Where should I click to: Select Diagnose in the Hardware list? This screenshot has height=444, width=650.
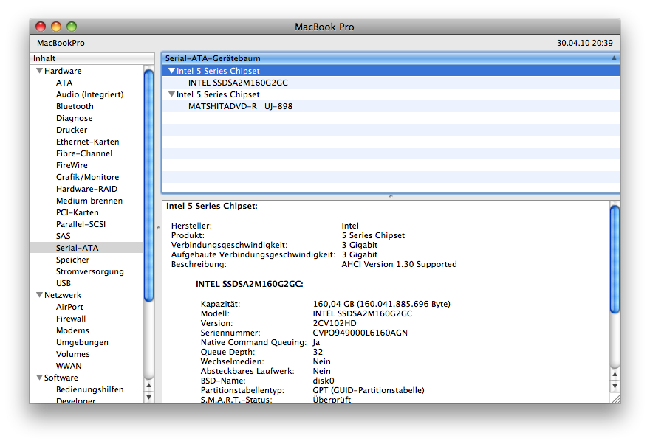coord(74,118)
